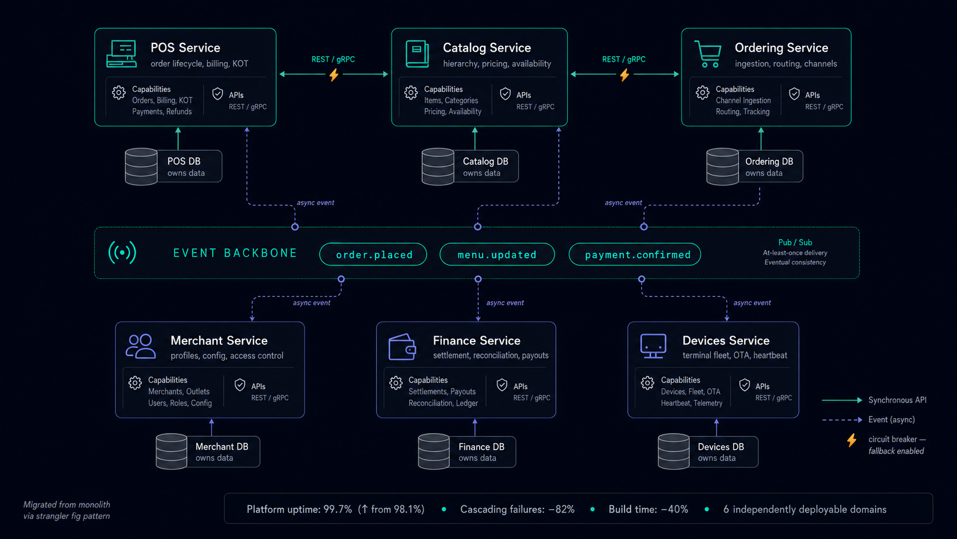The width and height of the screenshot is (957, 539).
Task: Click the REST / gRPC label between POS and Catalog
Action: point(333,59)
